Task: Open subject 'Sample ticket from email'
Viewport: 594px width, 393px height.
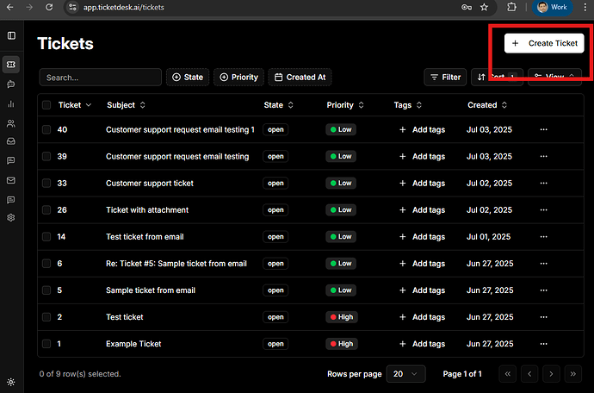Action: 151,290
